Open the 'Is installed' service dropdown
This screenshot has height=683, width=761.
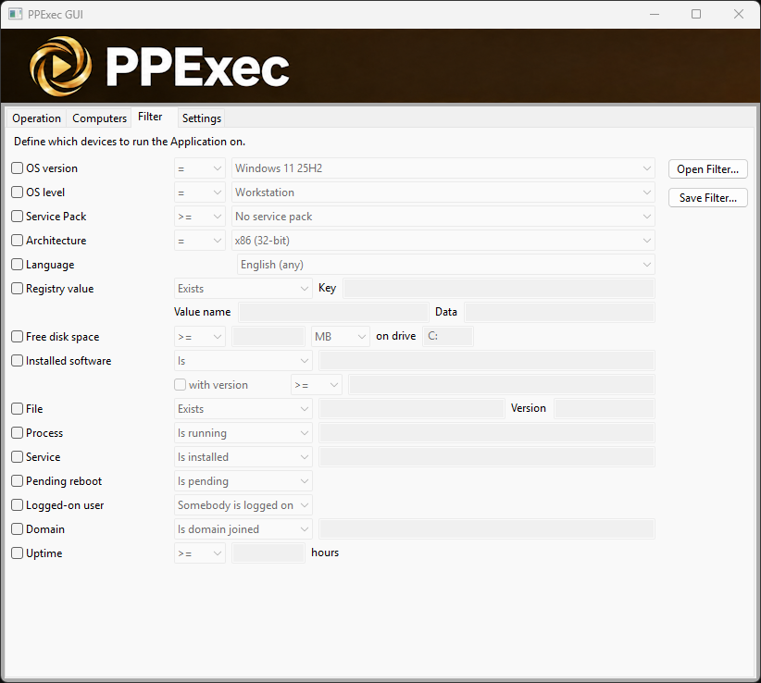243,457
